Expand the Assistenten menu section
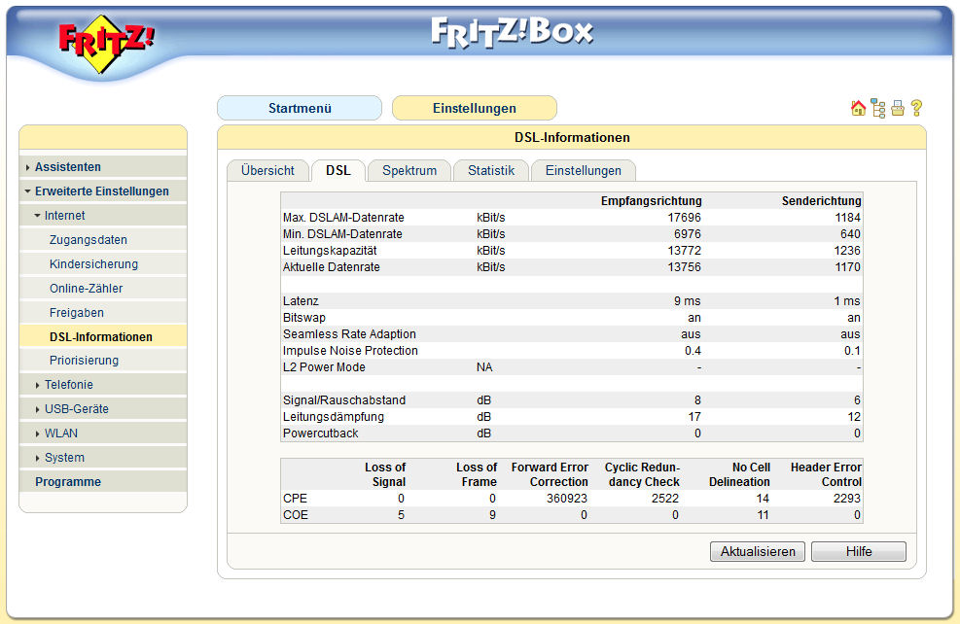 click(68, 167)
